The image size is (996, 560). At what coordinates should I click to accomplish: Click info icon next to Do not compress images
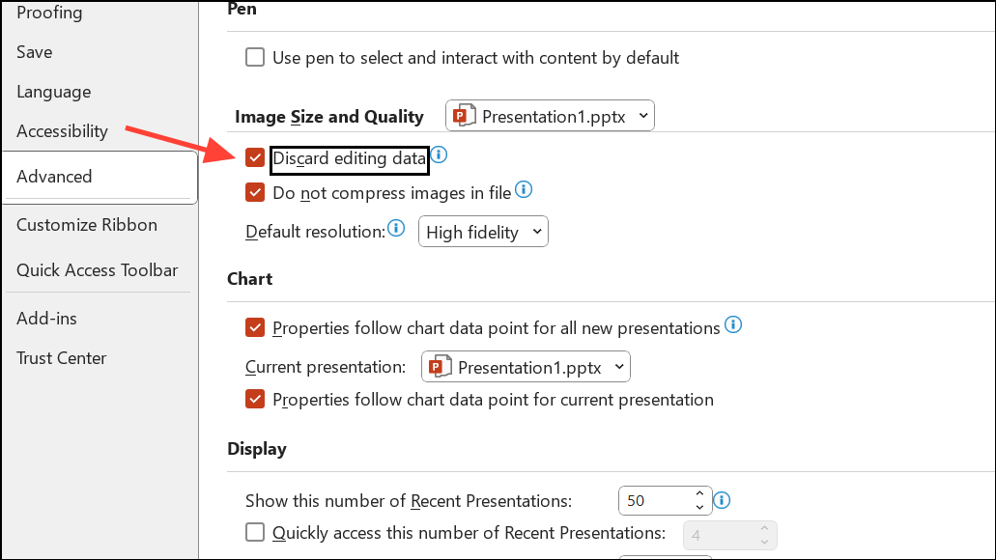pyautogui.click(x=524, y=190)
